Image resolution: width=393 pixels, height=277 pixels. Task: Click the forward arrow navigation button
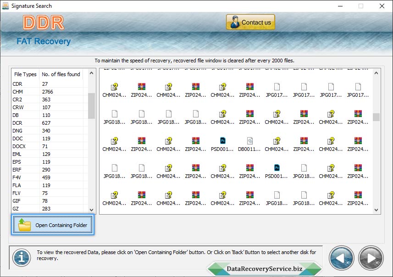(x=371, y=258)
